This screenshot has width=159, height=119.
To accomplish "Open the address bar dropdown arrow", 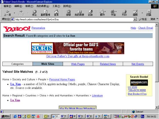I will [x=135, y=19].
